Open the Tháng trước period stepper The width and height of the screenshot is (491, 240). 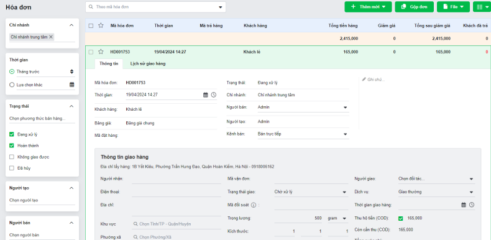71,72
